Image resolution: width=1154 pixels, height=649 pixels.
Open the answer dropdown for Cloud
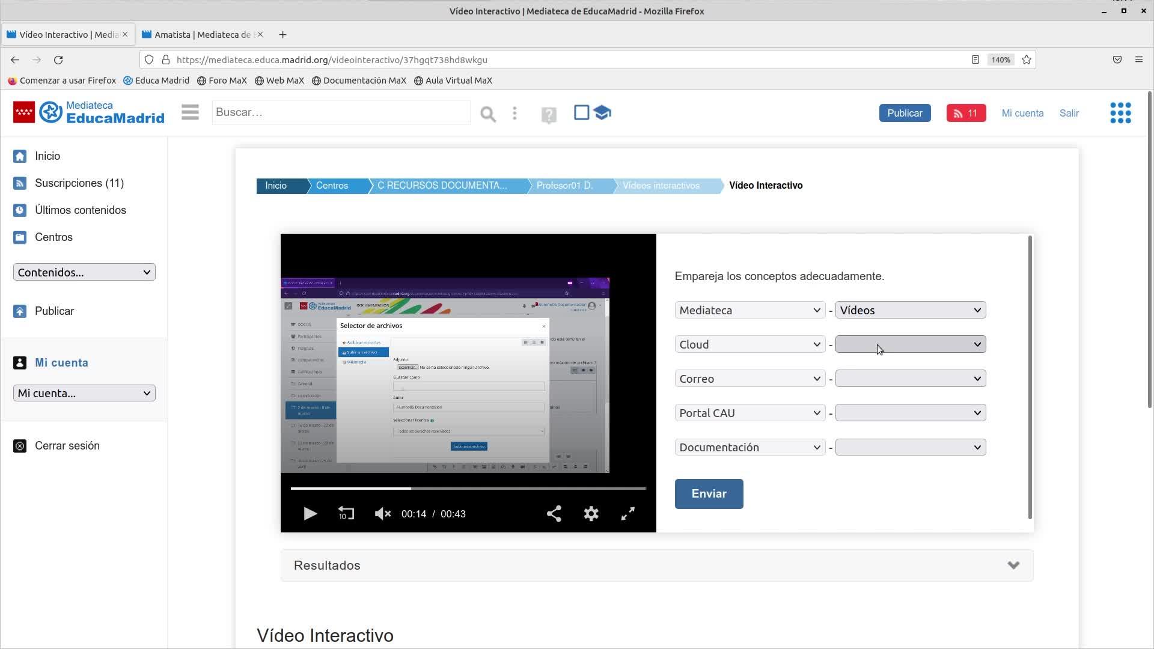(x=910, y=344)
